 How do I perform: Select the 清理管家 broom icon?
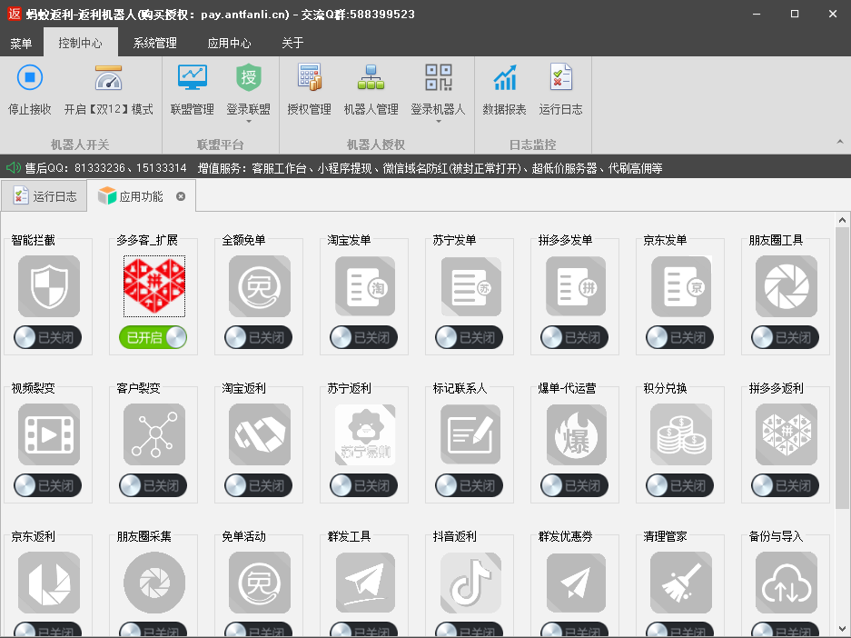pyautogui.click(x=680, y=583)
